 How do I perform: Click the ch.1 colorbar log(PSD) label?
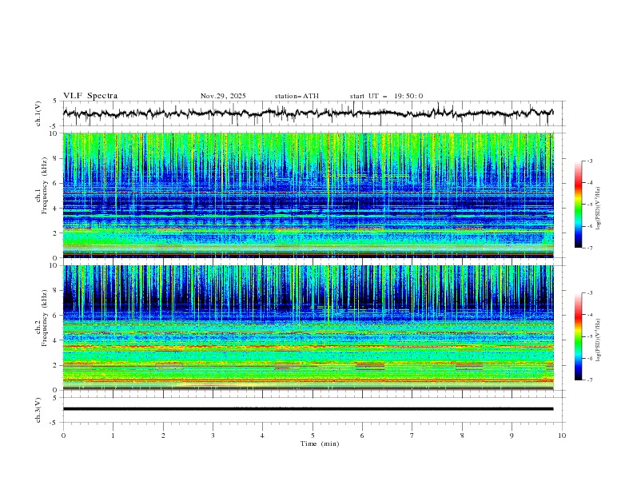coord(599,209)
